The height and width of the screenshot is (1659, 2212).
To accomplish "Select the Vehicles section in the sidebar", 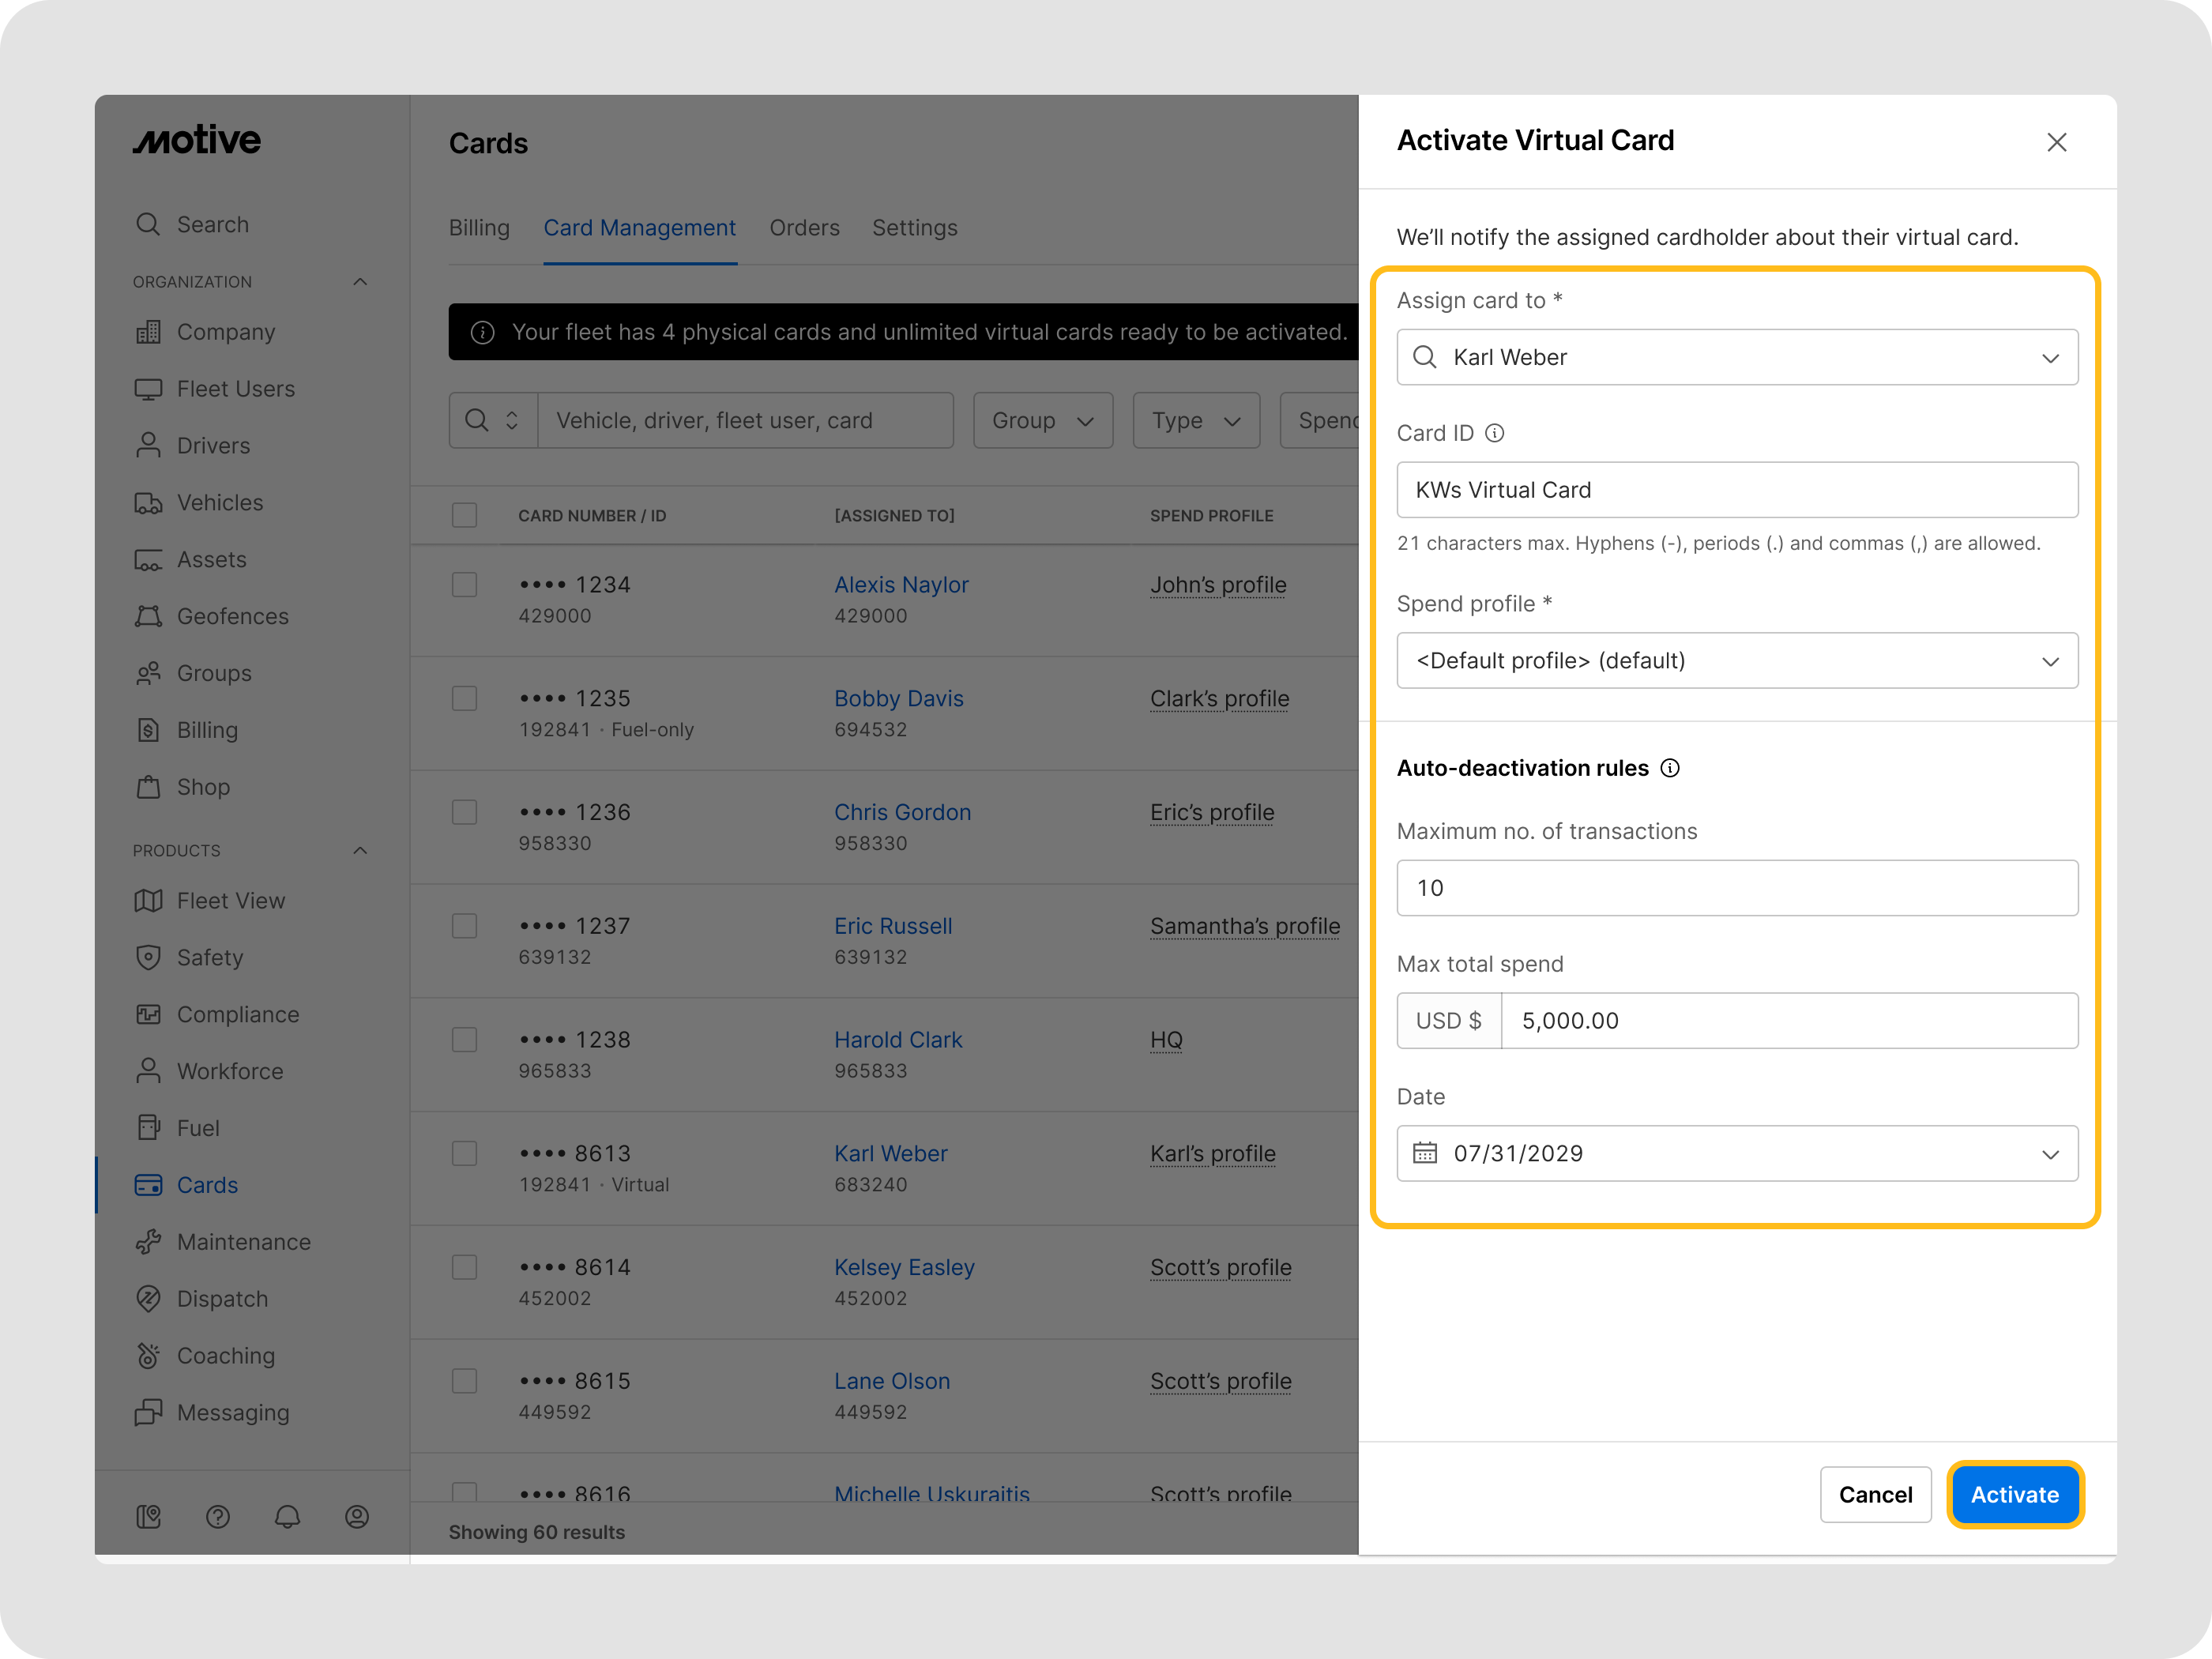I will coord(219,502).
